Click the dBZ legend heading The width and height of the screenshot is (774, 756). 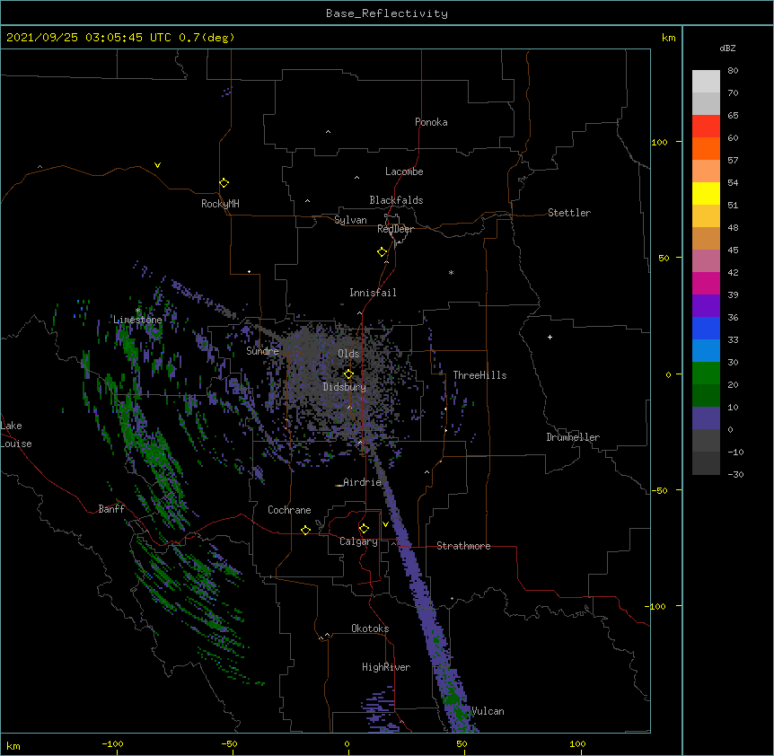[727, 48]
